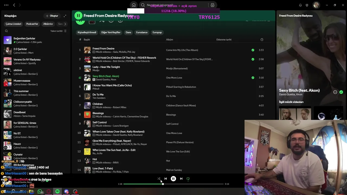347x195 pixels.
Task: Skip to the previous track
Action: tap(166, 179)
